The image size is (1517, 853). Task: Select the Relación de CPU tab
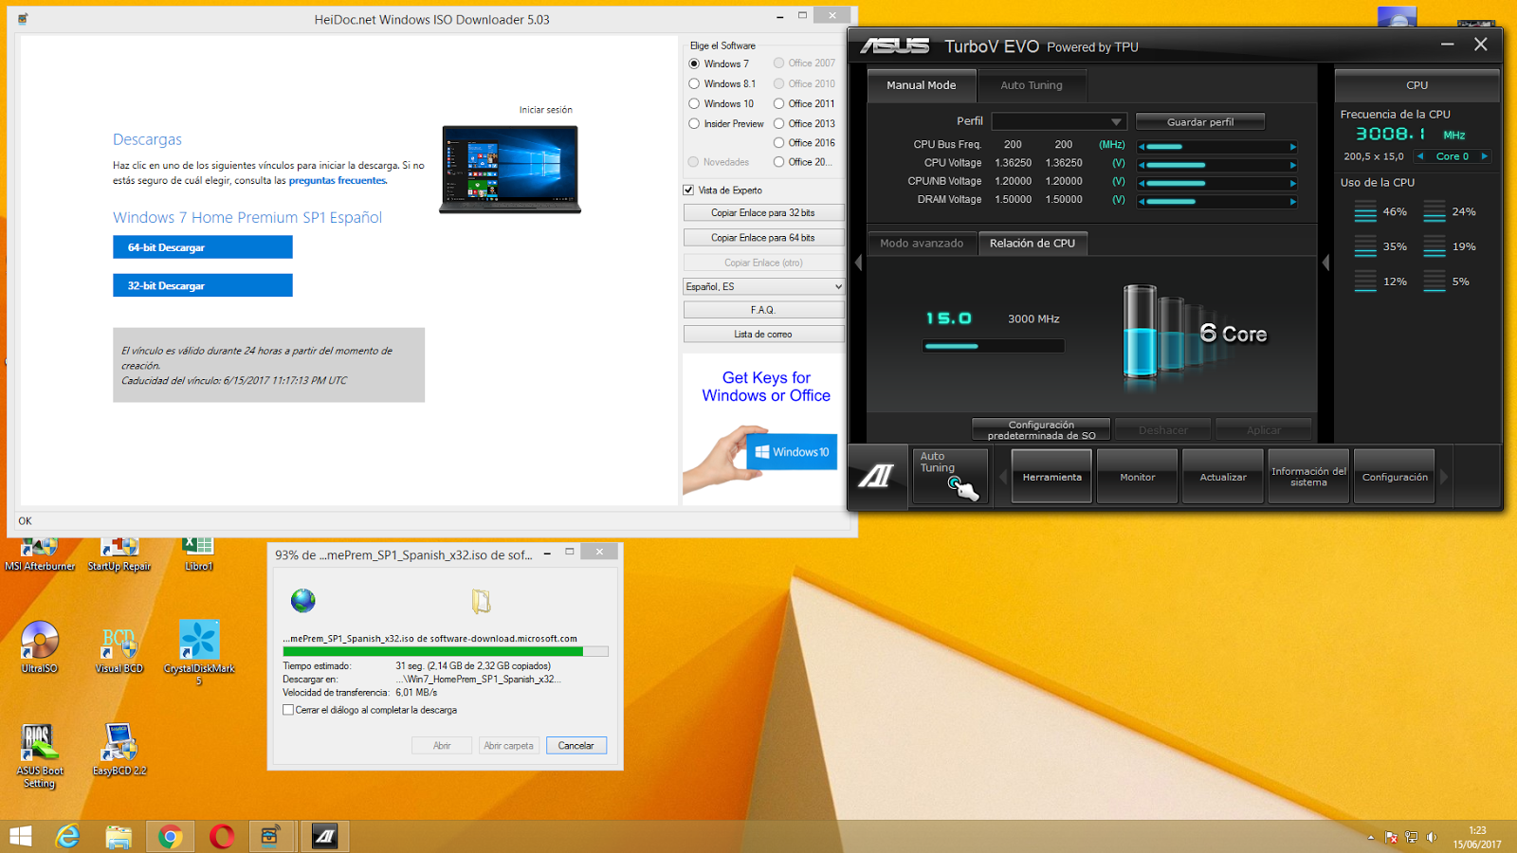pyautogui.click(x=1033, y=244)
